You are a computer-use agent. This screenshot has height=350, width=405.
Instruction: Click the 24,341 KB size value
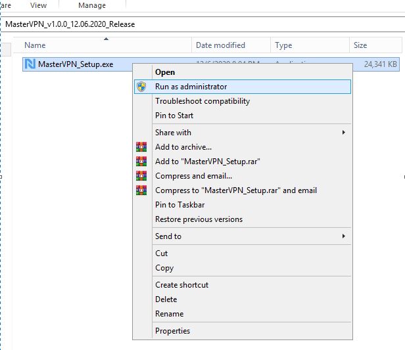(x=381, y=64)
